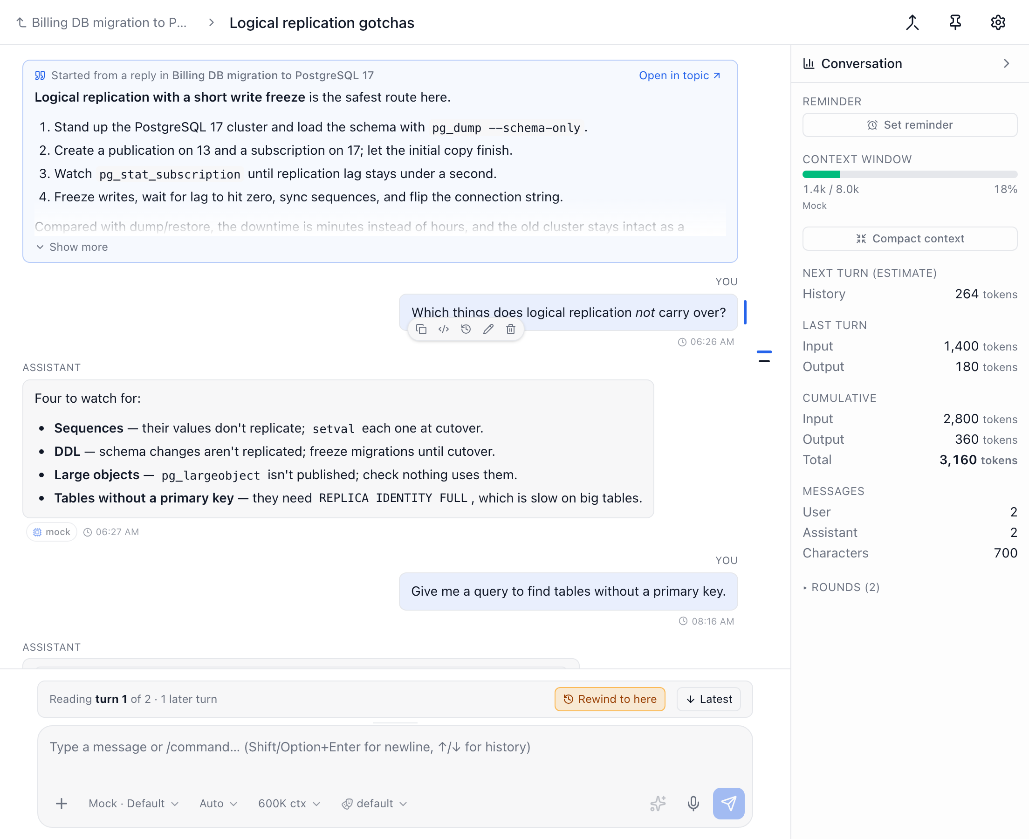Click the Set reminder button

point(910,125)
